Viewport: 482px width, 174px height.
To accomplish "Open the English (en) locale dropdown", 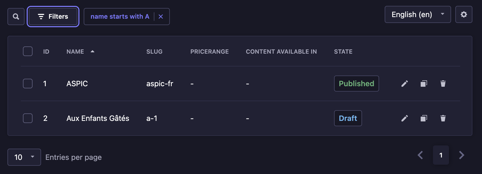I will coord(417,14).
